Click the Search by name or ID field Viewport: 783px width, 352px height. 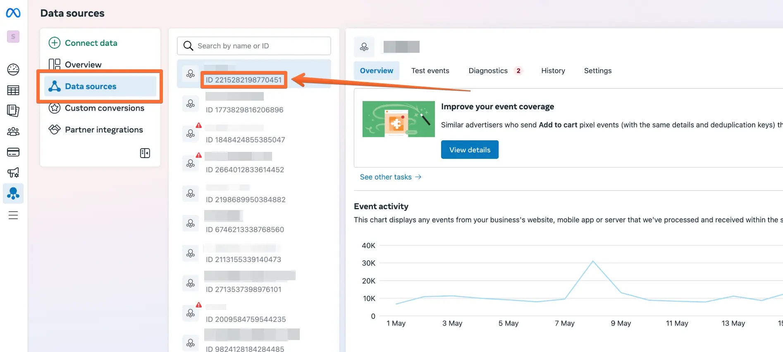coord(254,46)
